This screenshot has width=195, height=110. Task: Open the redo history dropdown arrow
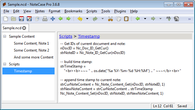click(102, 19)
